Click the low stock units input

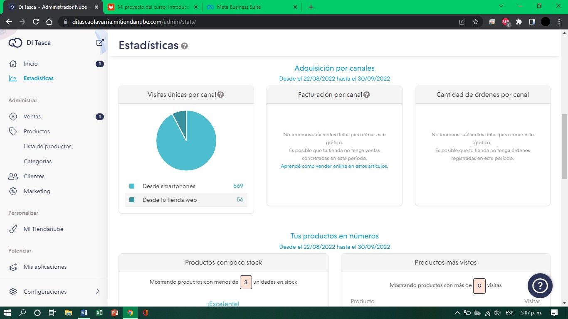pyautogui.click(x=246, y=282)
